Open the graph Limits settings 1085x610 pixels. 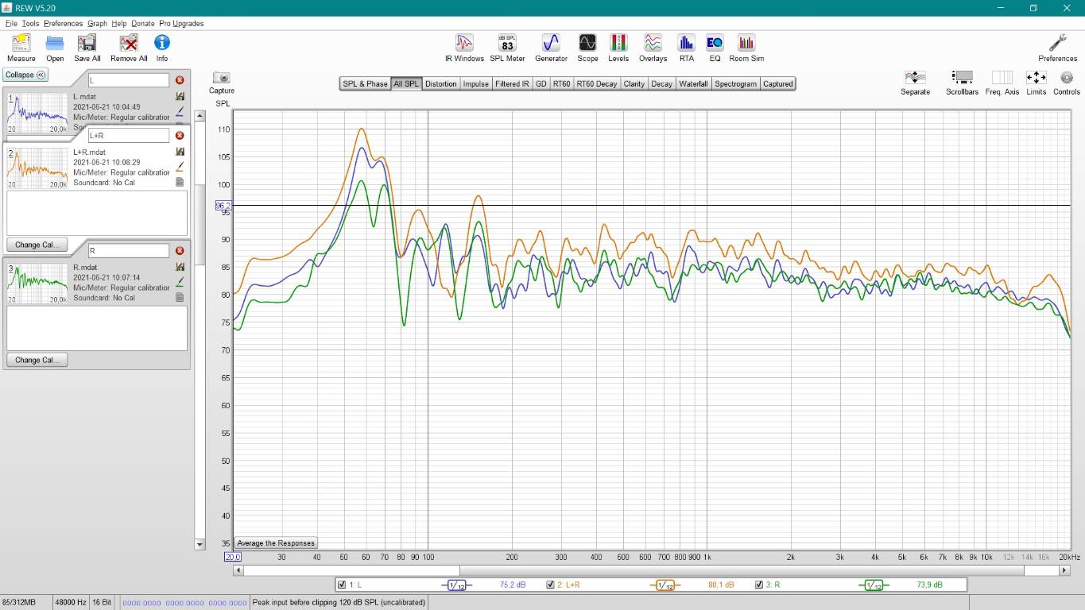pyautogui.click(x=1036, y=83)
